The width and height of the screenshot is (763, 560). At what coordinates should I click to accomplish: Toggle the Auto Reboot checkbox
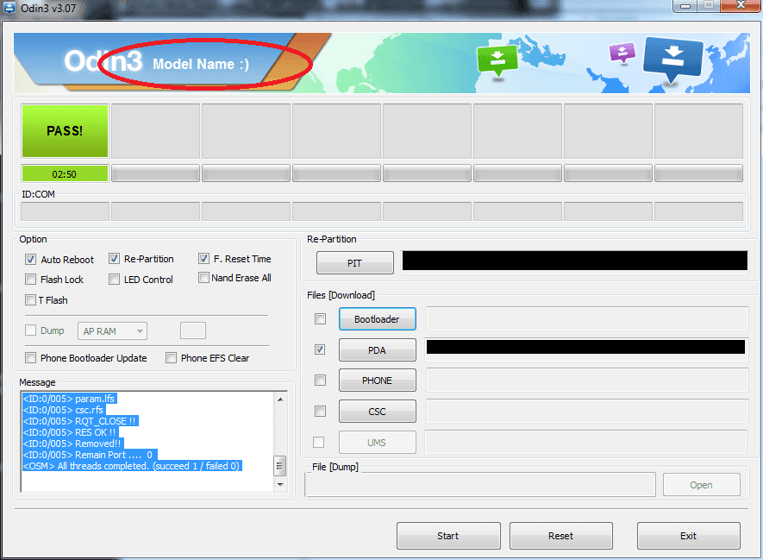click(x=31, y=260)
